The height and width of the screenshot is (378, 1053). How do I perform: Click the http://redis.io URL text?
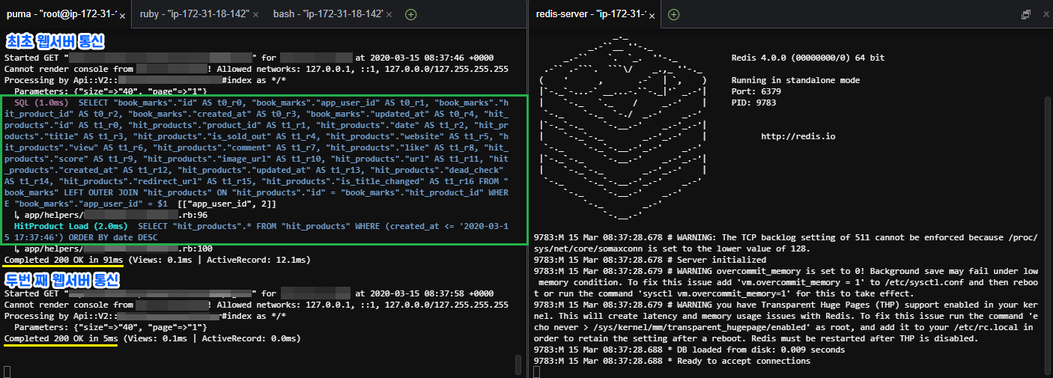pos(798,136)
